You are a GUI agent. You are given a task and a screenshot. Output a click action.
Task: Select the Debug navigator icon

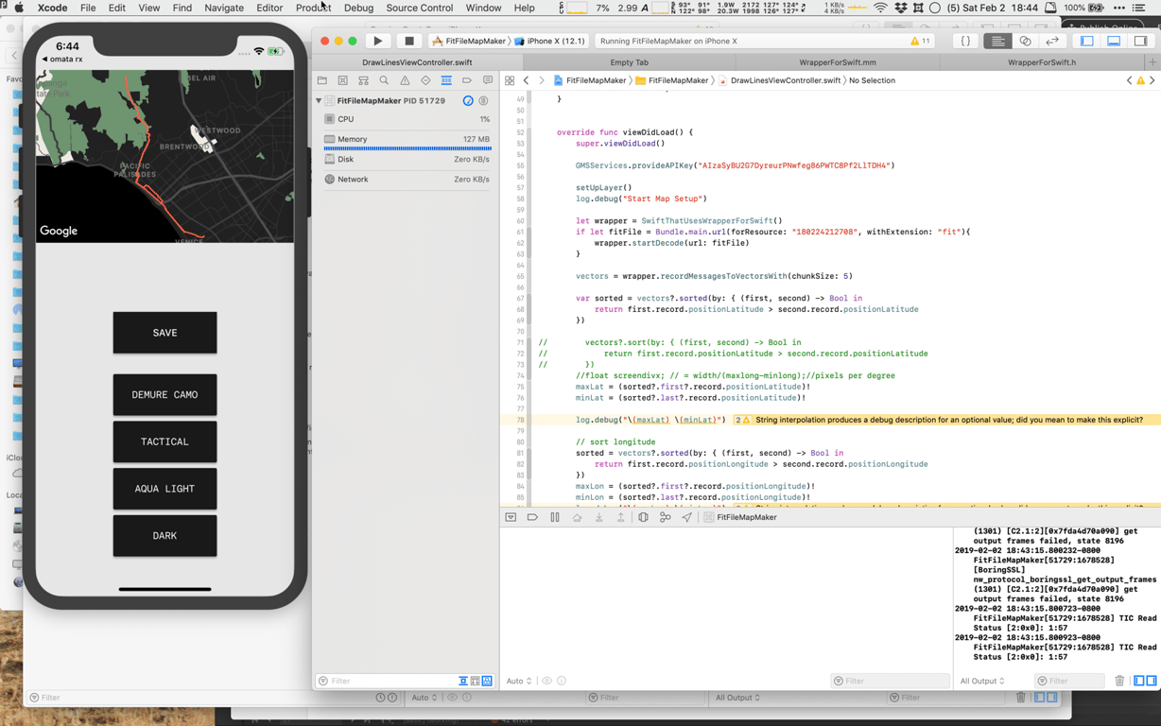tap(446, 81)
